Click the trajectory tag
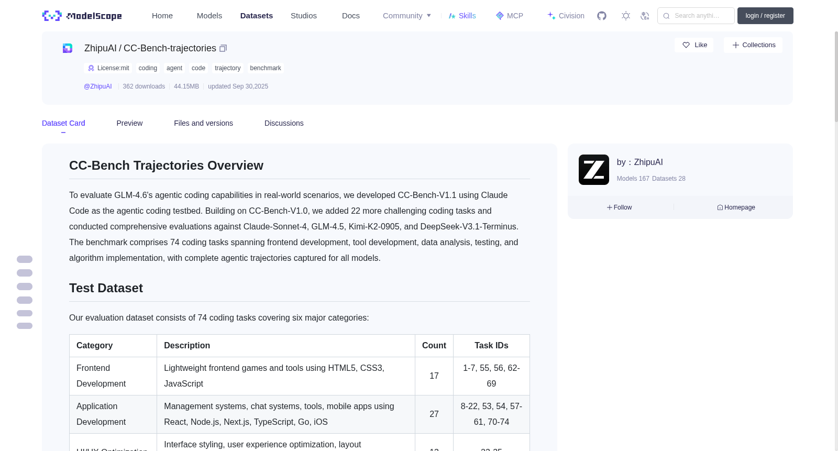Viewport: 838px width, 451px height. click(228, 68)
